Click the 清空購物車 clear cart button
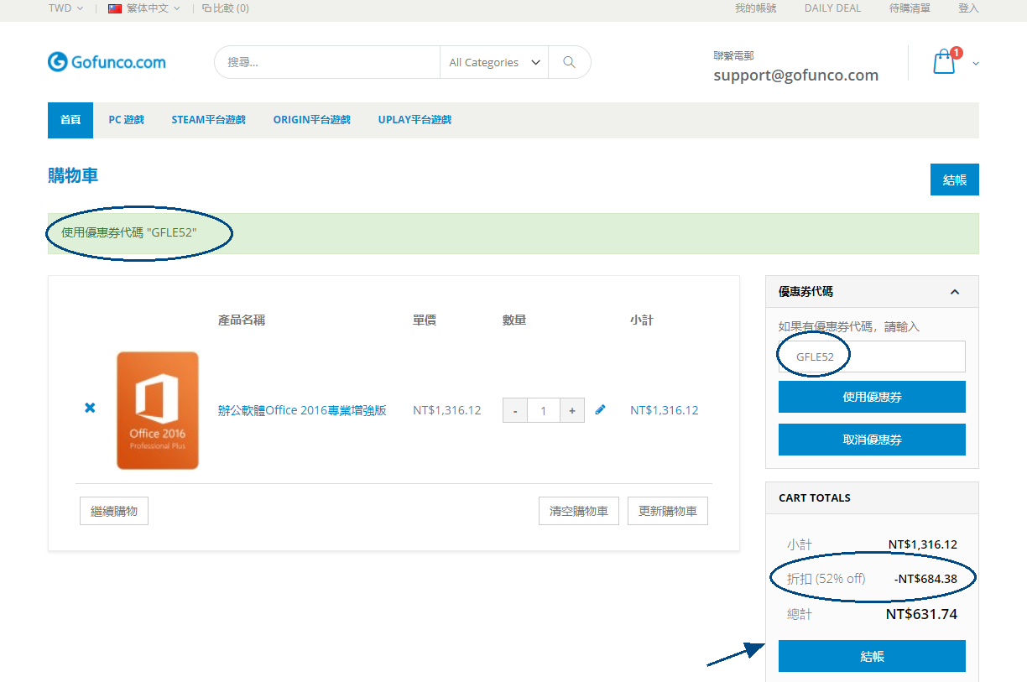Viewport: 1027px width, 682px height. point(579,511)
